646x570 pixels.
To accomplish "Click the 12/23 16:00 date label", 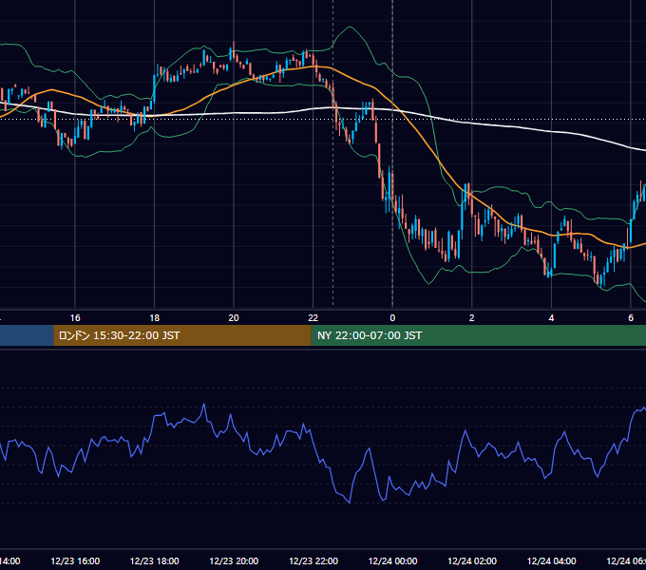I will 75,560.
